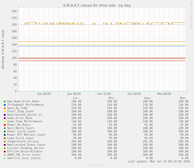
Task: Click the 60 y-axis tick label
Action: [15, 71]
